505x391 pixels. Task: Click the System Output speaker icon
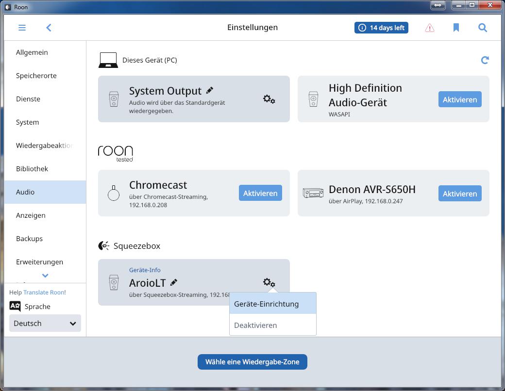(x=114, y=99)
